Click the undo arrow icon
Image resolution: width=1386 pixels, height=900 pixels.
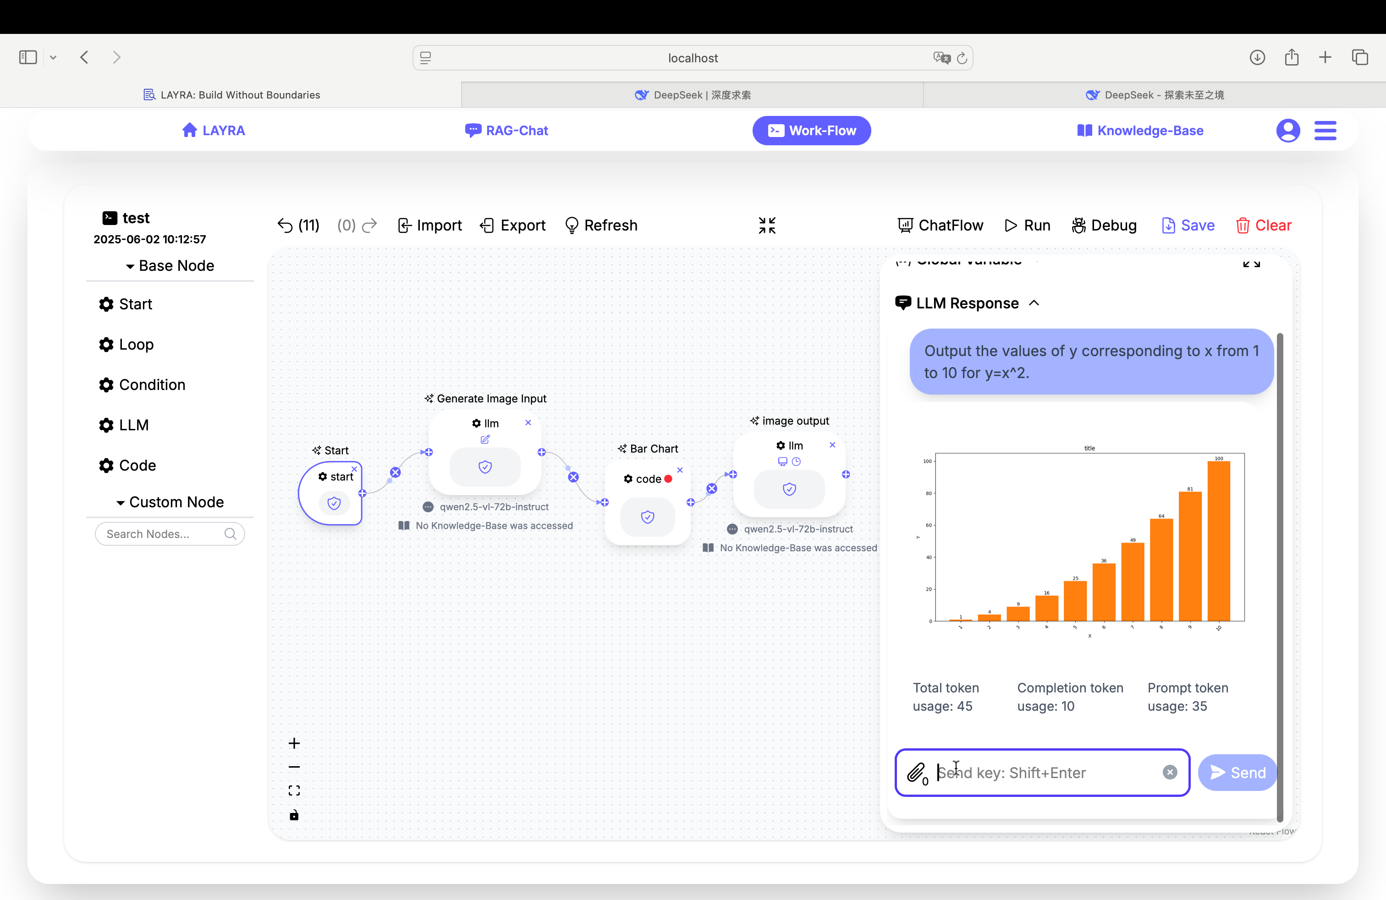coord(285,225)
